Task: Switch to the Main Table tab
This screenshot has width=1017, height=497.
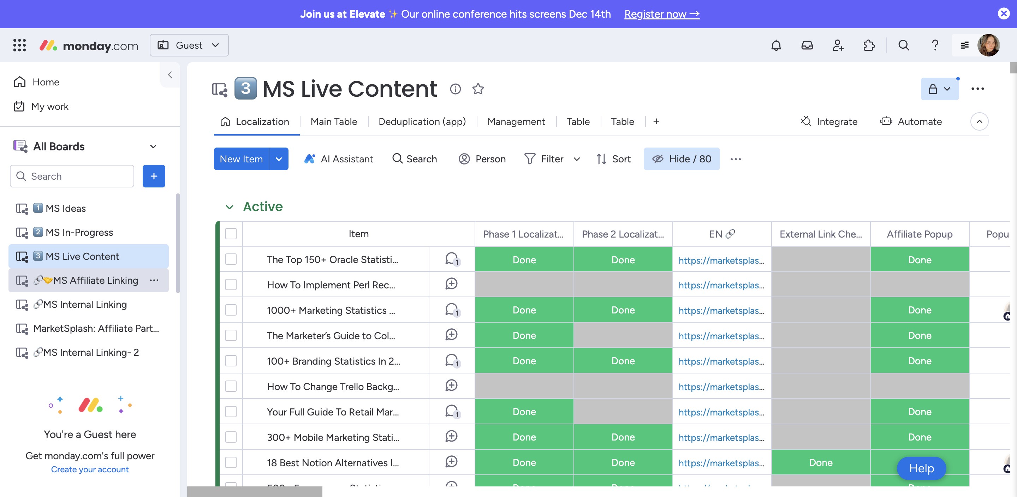Action: click(x=334, y=121)
